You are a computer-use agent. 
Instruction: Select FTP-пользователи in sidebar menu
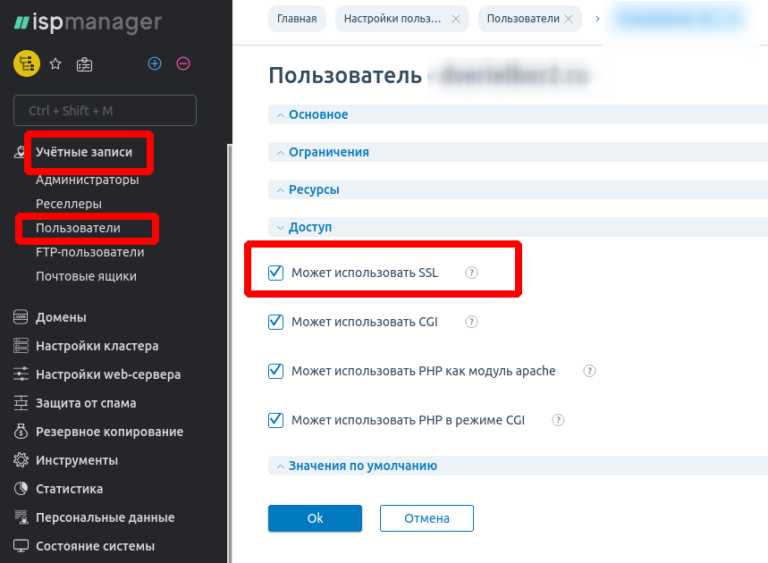(89, 252)
